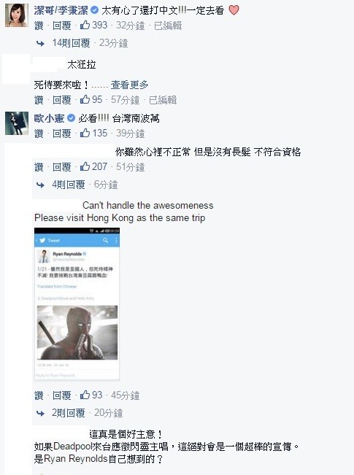Click reply arrow icon beside 14則回覆
354x475 pixels.
(x=40, y=43)
